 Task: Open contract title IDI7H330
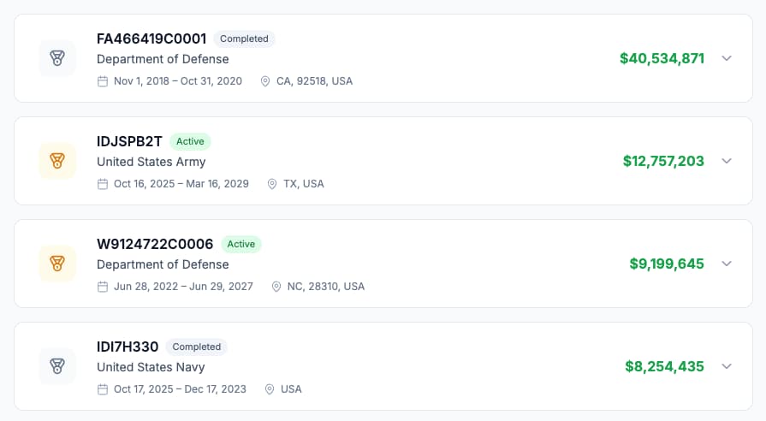(x=128, y=347)
